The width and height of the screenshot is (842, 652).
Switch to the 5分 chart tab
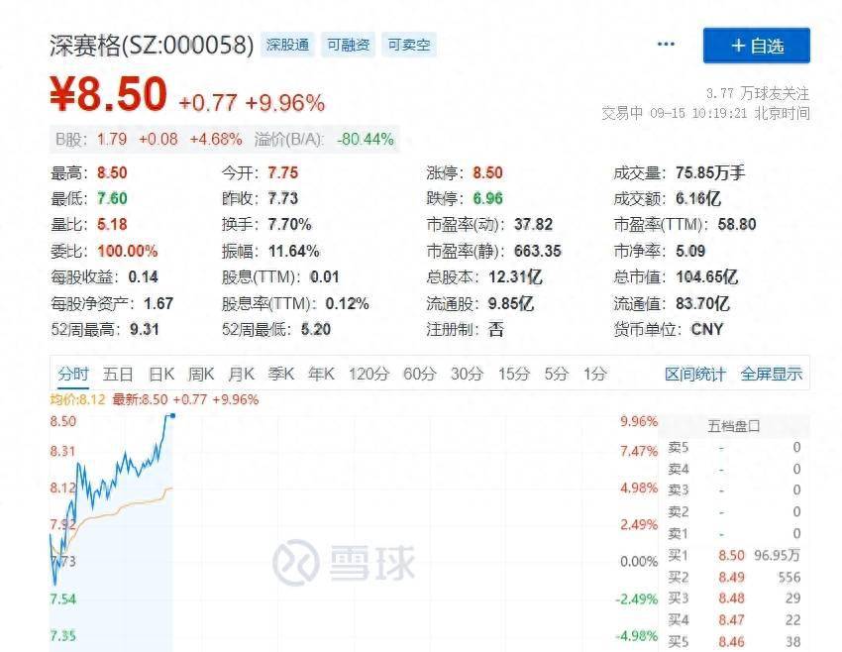556,374
